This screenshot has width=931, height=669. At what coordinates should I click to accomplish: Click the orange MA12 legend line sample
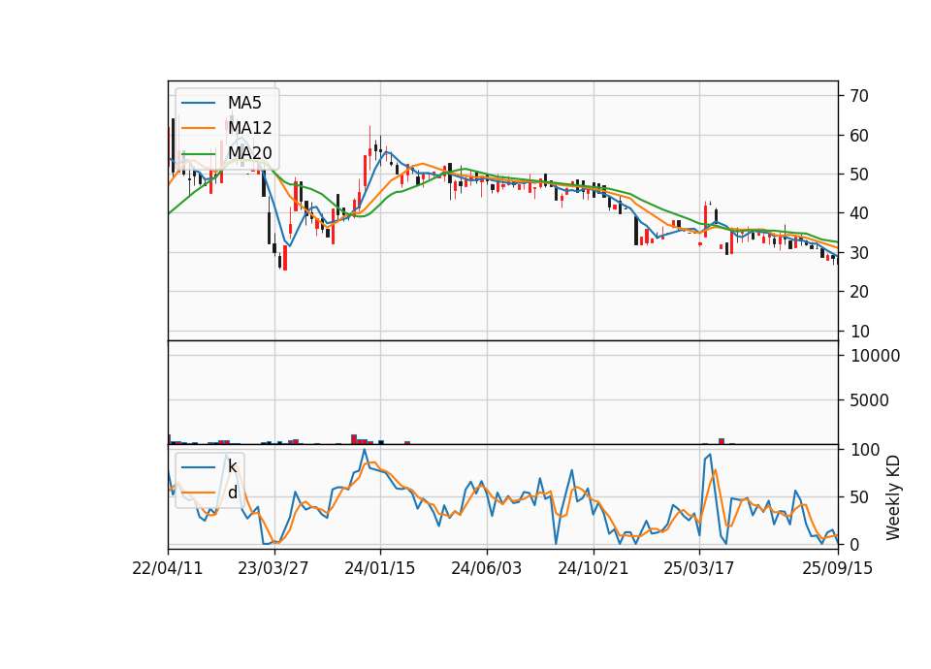pyautogui.click(x=198, y=128)
